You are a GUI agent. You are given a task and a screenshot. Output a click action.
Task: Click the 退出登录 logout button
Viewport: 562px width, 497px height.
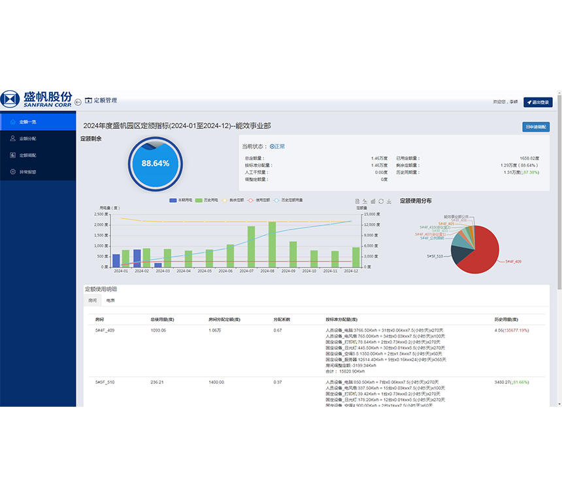pyautogui.click(x=538, y=102)
